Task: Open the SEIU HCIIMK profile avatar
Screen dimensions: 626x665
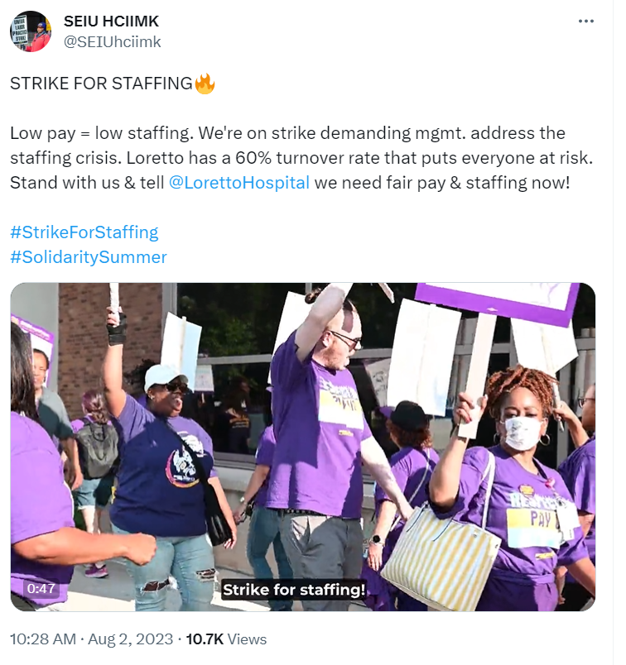Action: [x=31, y=31]
